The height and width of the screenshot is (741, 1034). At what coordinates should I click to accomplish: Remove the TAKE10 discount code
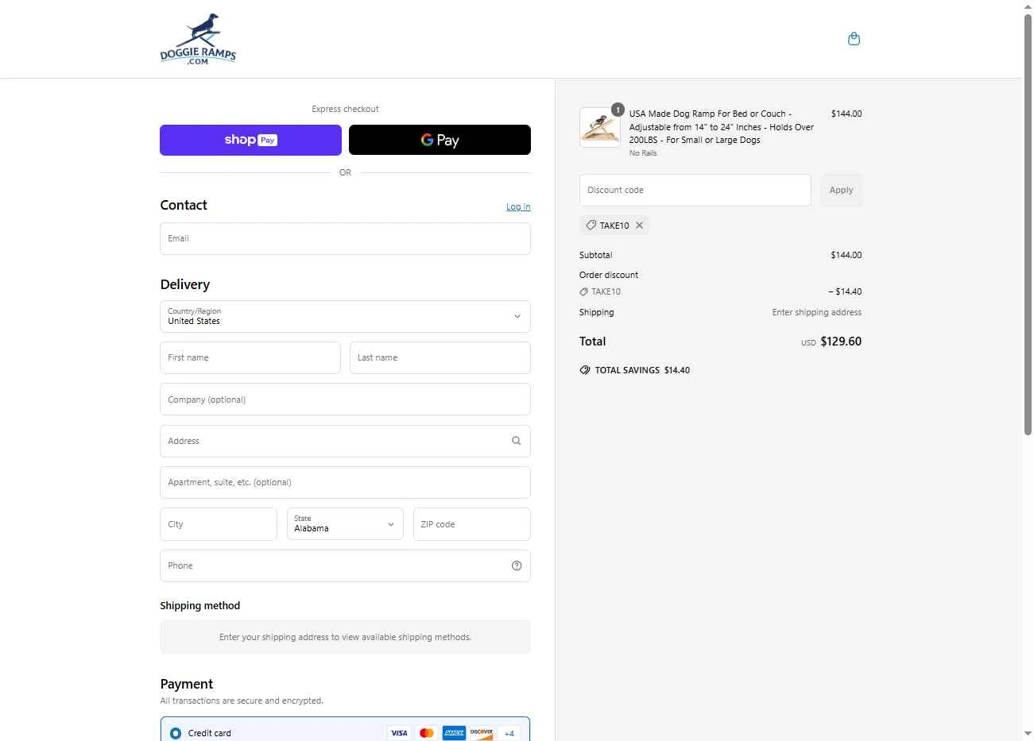(x=639, y=226)
